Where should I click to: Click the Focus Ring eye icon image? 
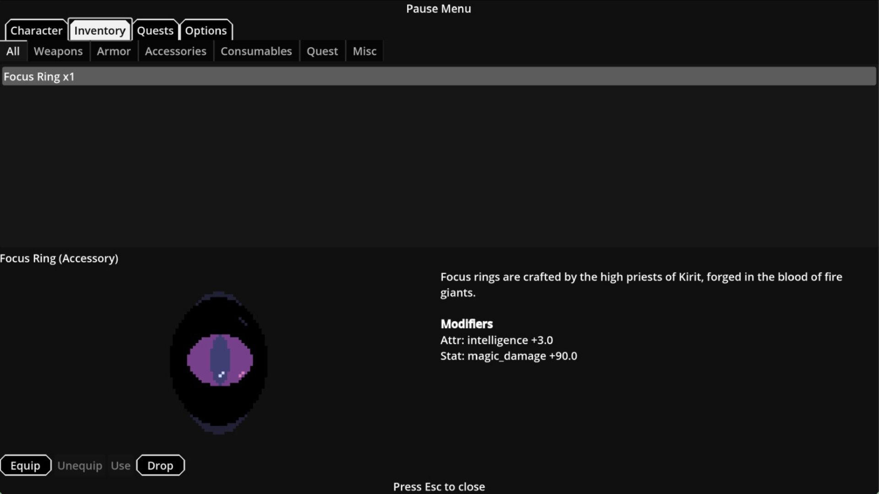(x=219, y=362)
